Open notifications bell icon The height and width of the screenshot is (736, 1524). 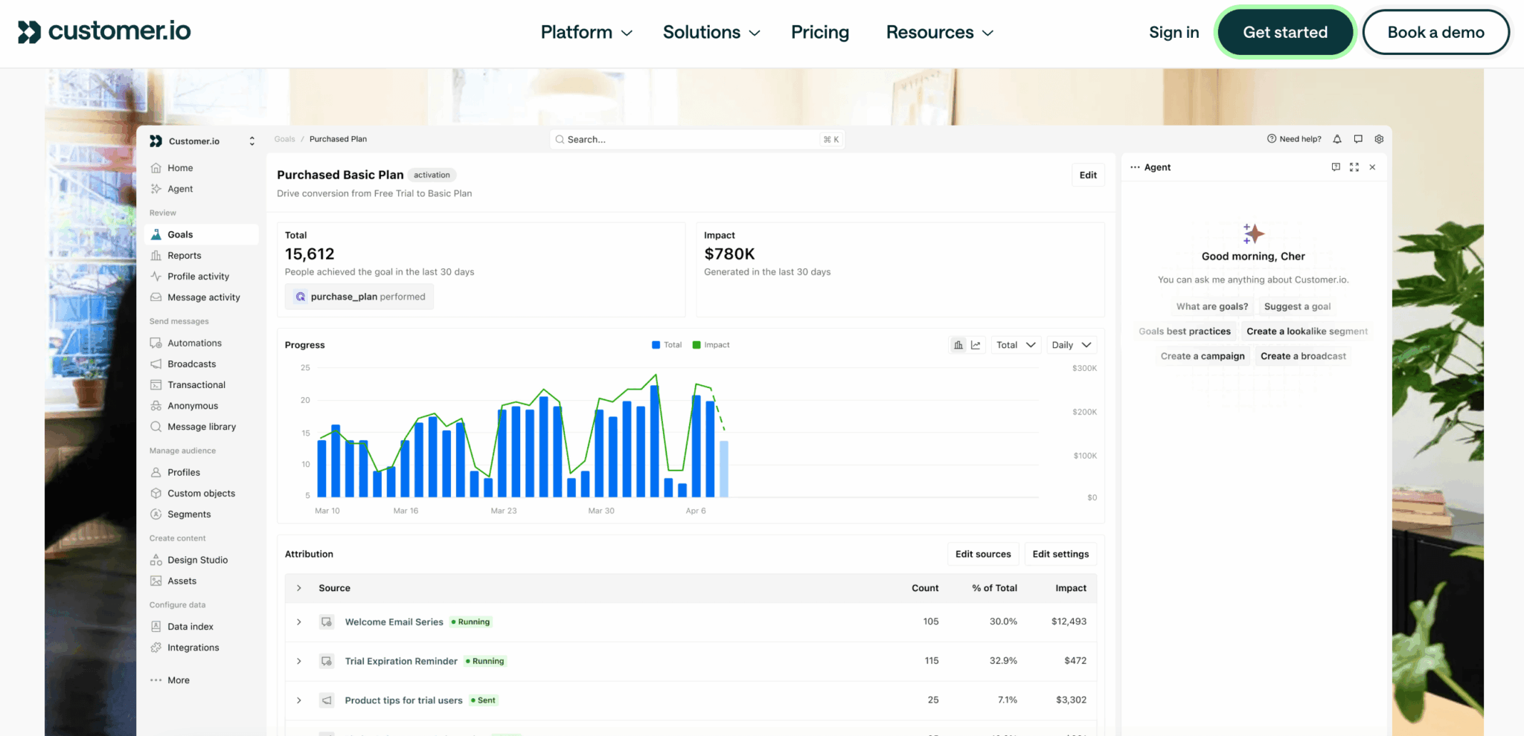[1337, 139]
